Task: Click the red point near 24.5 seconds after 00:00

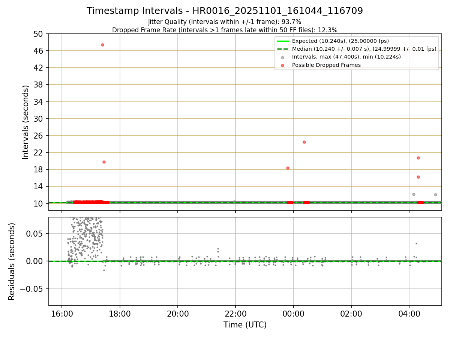Action: [304, 142]
